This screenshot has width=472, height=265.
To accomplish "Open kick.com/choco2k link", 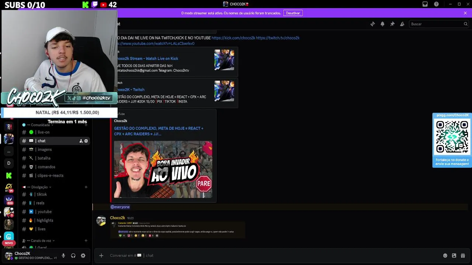I will point(233,38).
